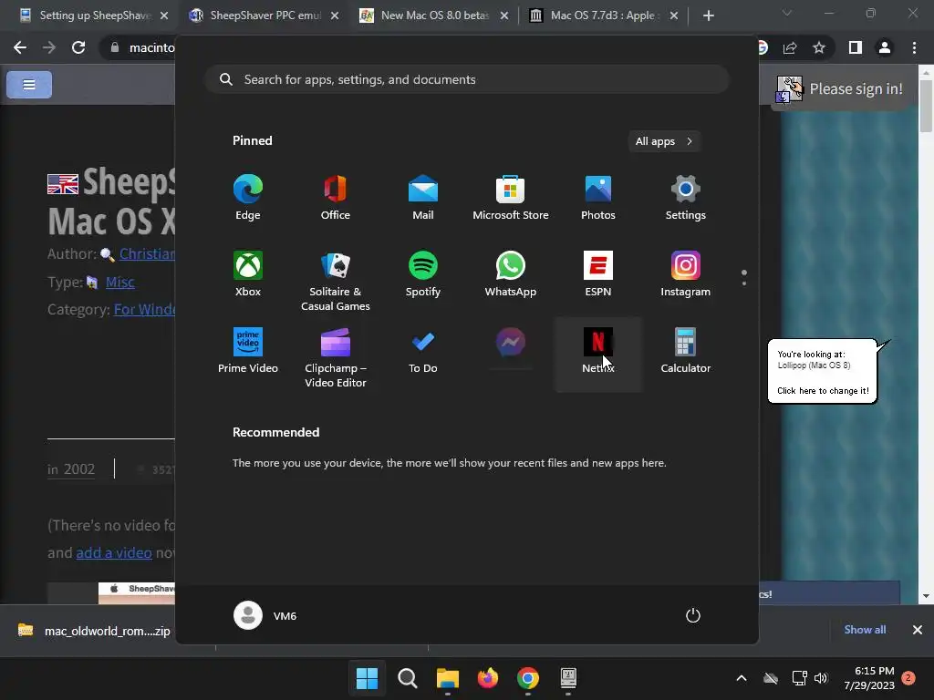Screen dimensions: 934x700
Task: Open WhatsApp pinned app
Action: pyautogui.click(x=511, y=273)
